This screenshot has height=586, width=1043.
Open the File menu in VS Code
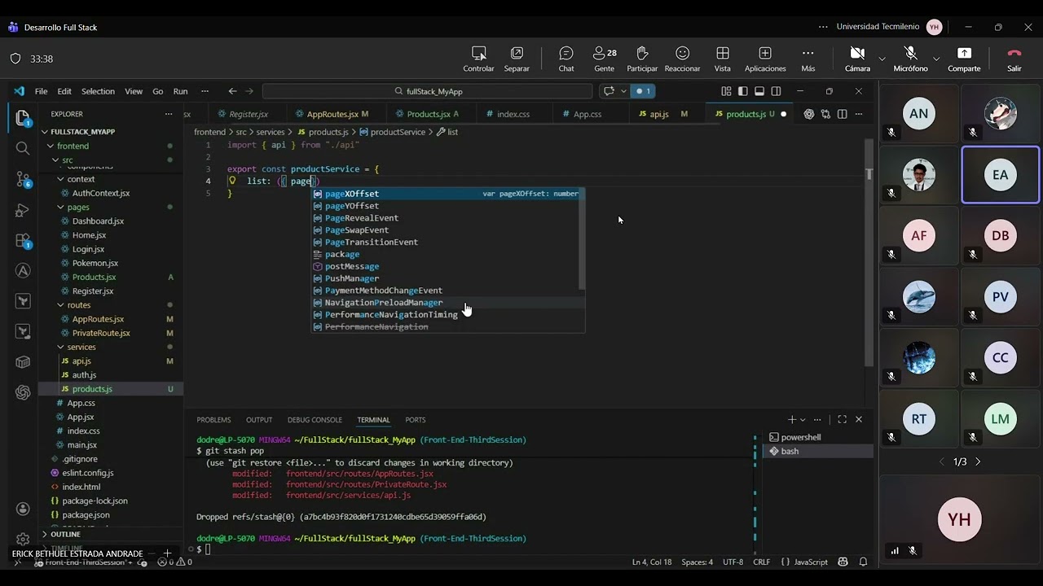click(x=41, y=91)
